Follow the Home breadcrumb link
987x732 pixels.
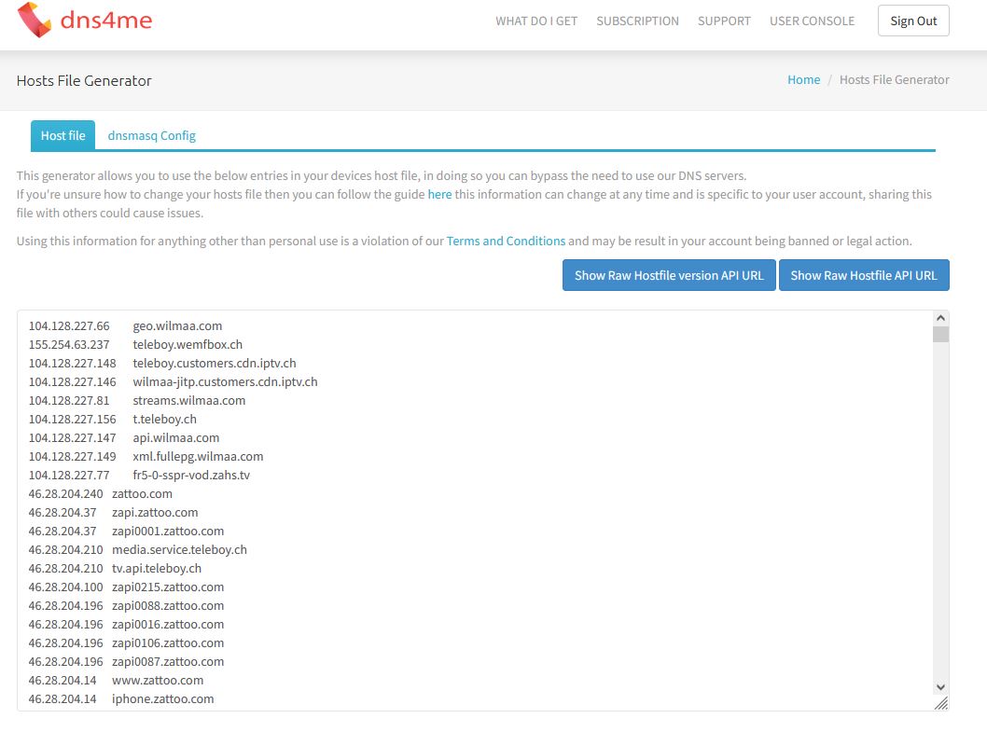(x=804, y=80)
